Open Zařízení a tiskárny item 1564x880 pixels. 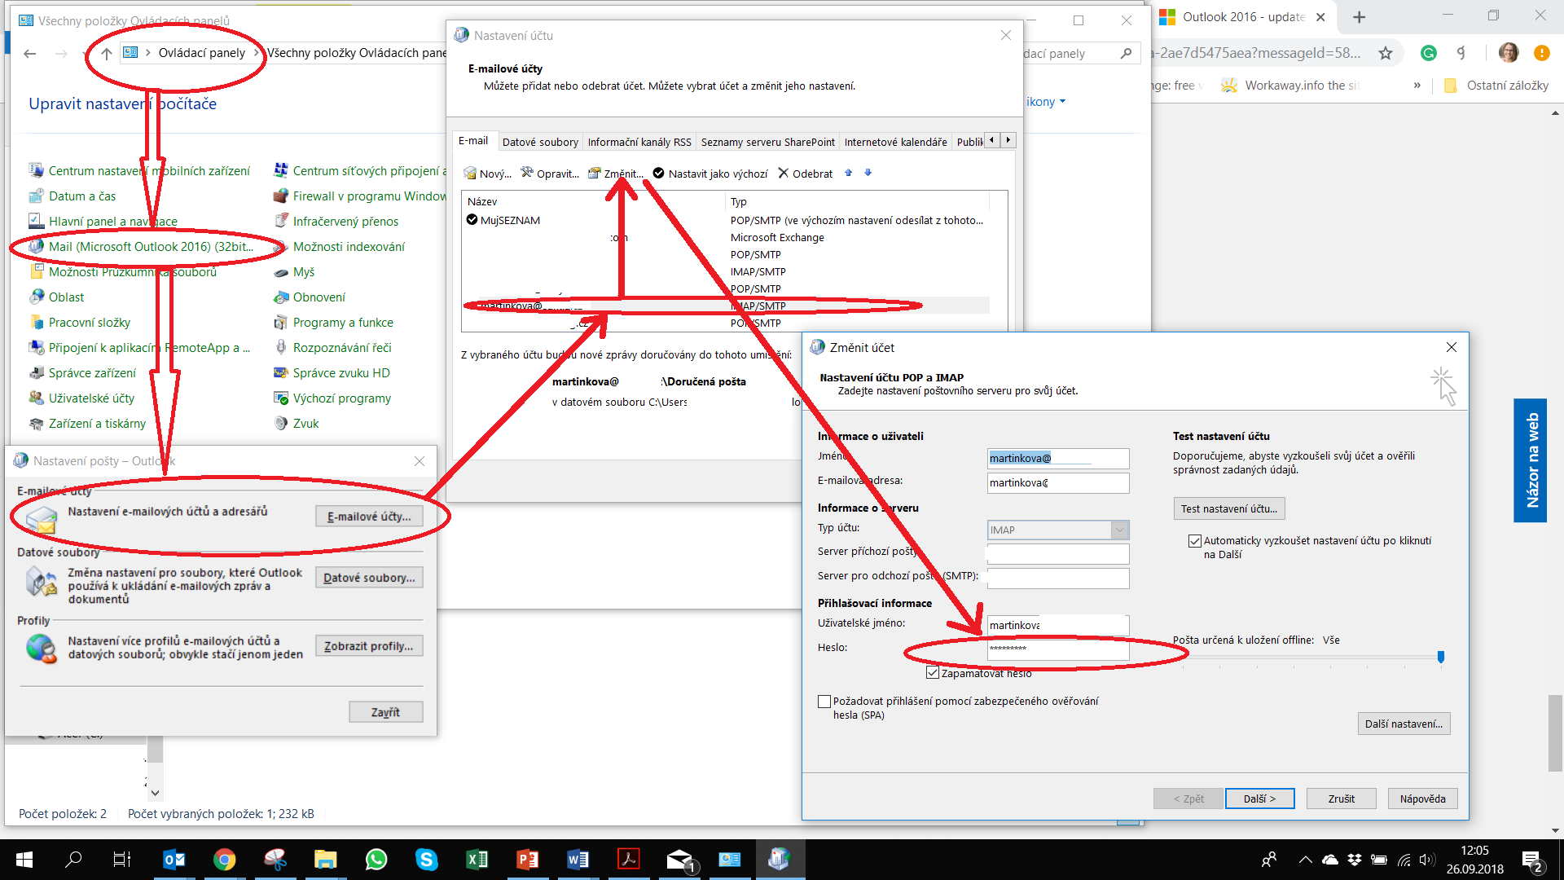pyautogui.click(x=88, y=423)
